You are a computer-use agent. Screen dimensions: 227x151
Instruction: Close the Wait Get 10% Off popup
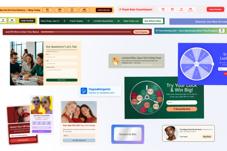[x=95, y=102]
